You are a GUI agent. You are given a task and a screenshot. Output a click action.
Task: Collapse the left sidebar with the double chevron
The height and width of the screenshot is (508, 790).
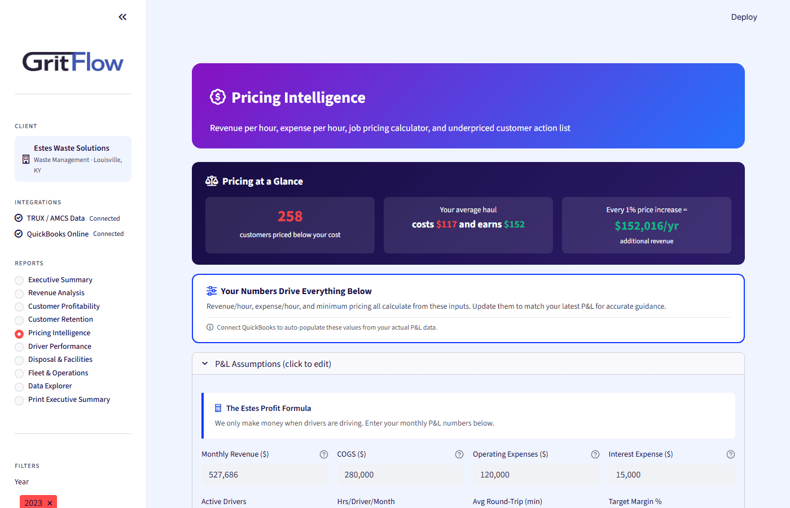click(x=122, y=17)
